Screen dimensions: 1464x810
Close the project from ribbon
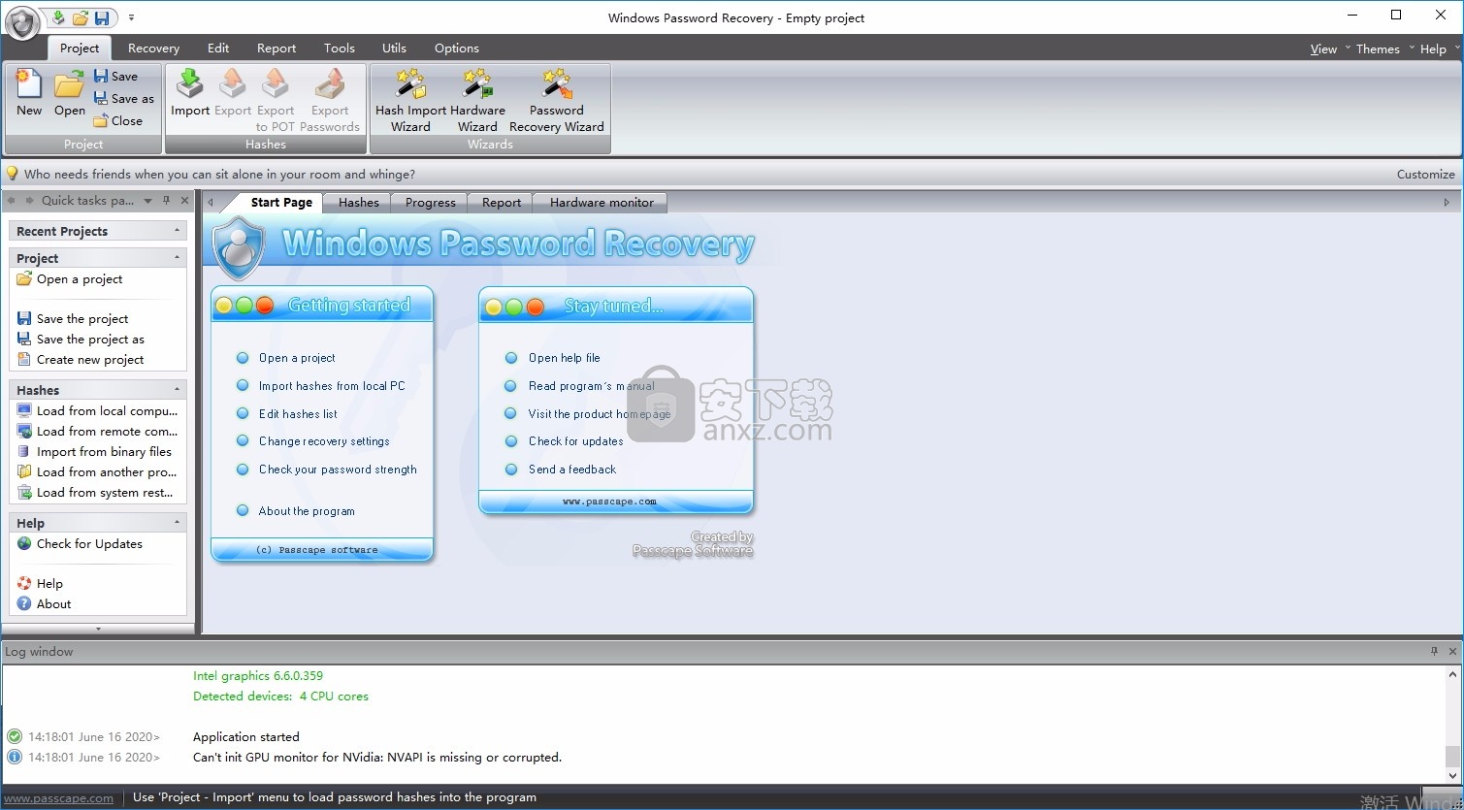[118, 120]
